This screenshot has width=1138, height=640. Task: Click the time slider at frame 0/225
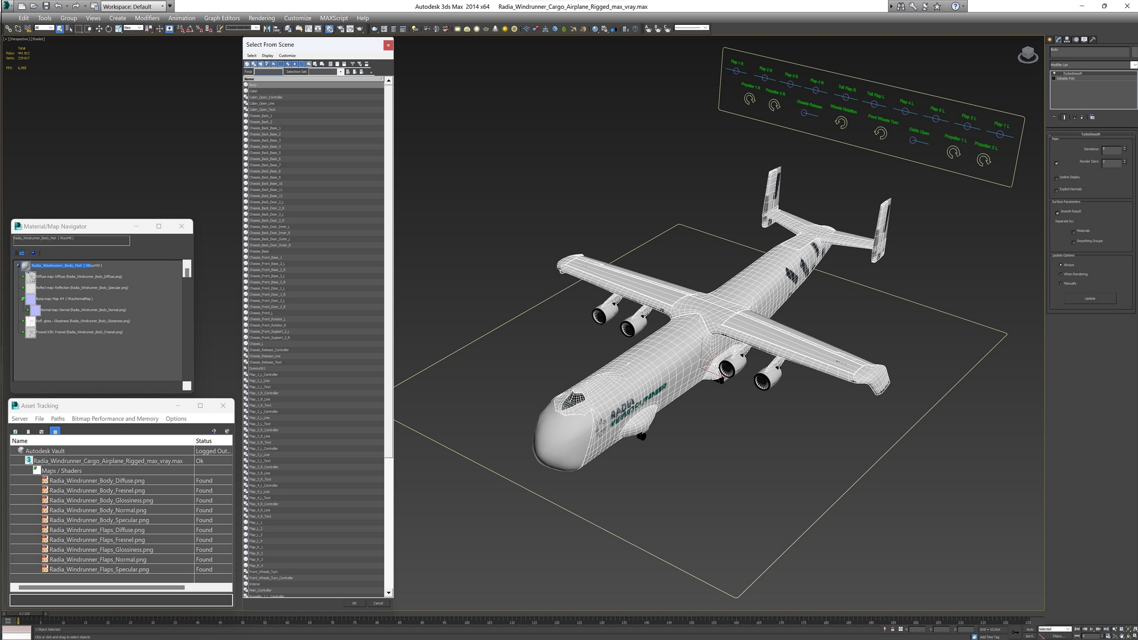tap(24, 614)
